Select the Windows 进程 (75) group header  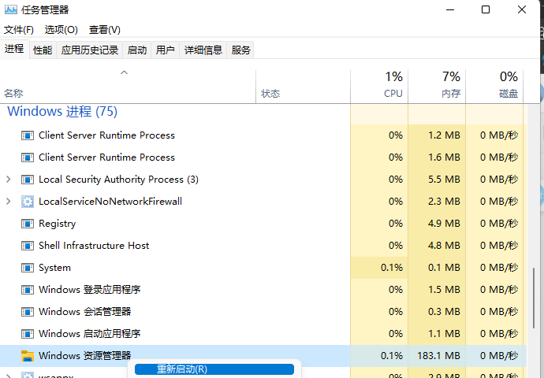click(x=62, y=112)
